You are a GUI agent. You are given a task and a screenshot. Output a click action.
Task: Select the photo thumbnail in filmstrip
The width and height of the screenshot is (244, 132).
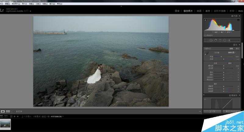(x=5, y=124)
